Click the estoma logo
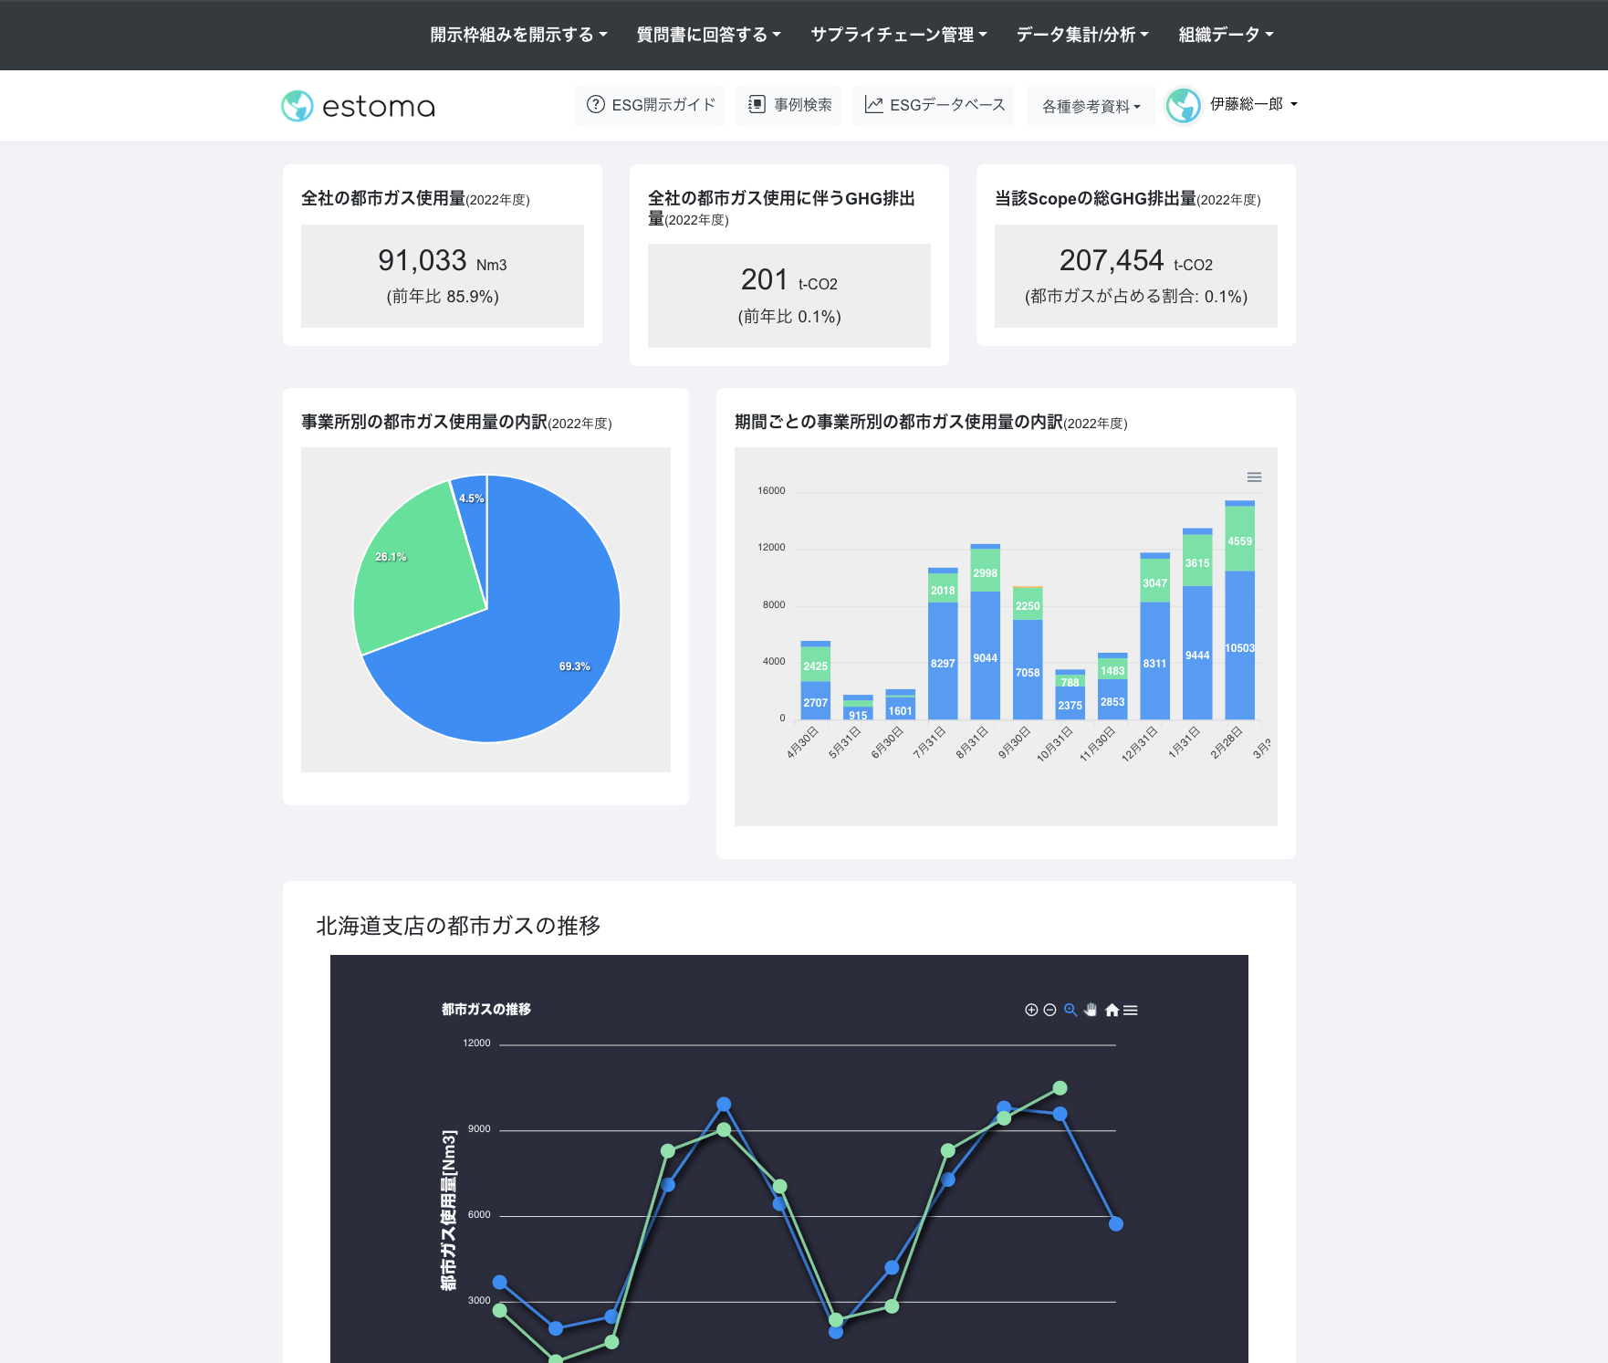 [x=359, y=106]
